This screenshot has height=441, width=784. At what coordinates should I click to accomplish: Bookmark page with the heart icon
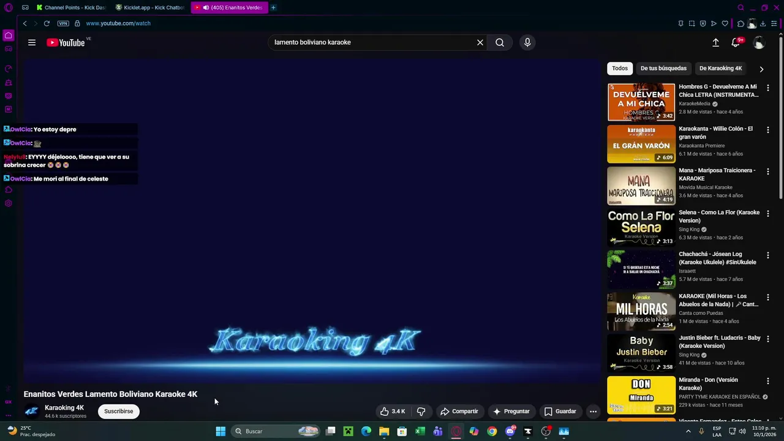point(725,23)
